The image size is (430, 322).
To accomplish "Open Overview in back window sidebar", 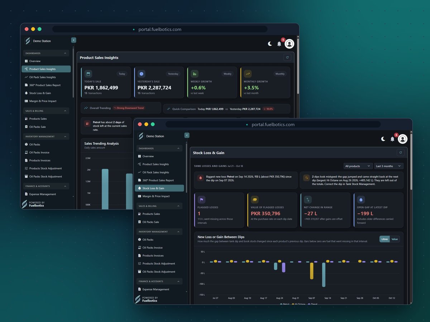I will (46, 61).
